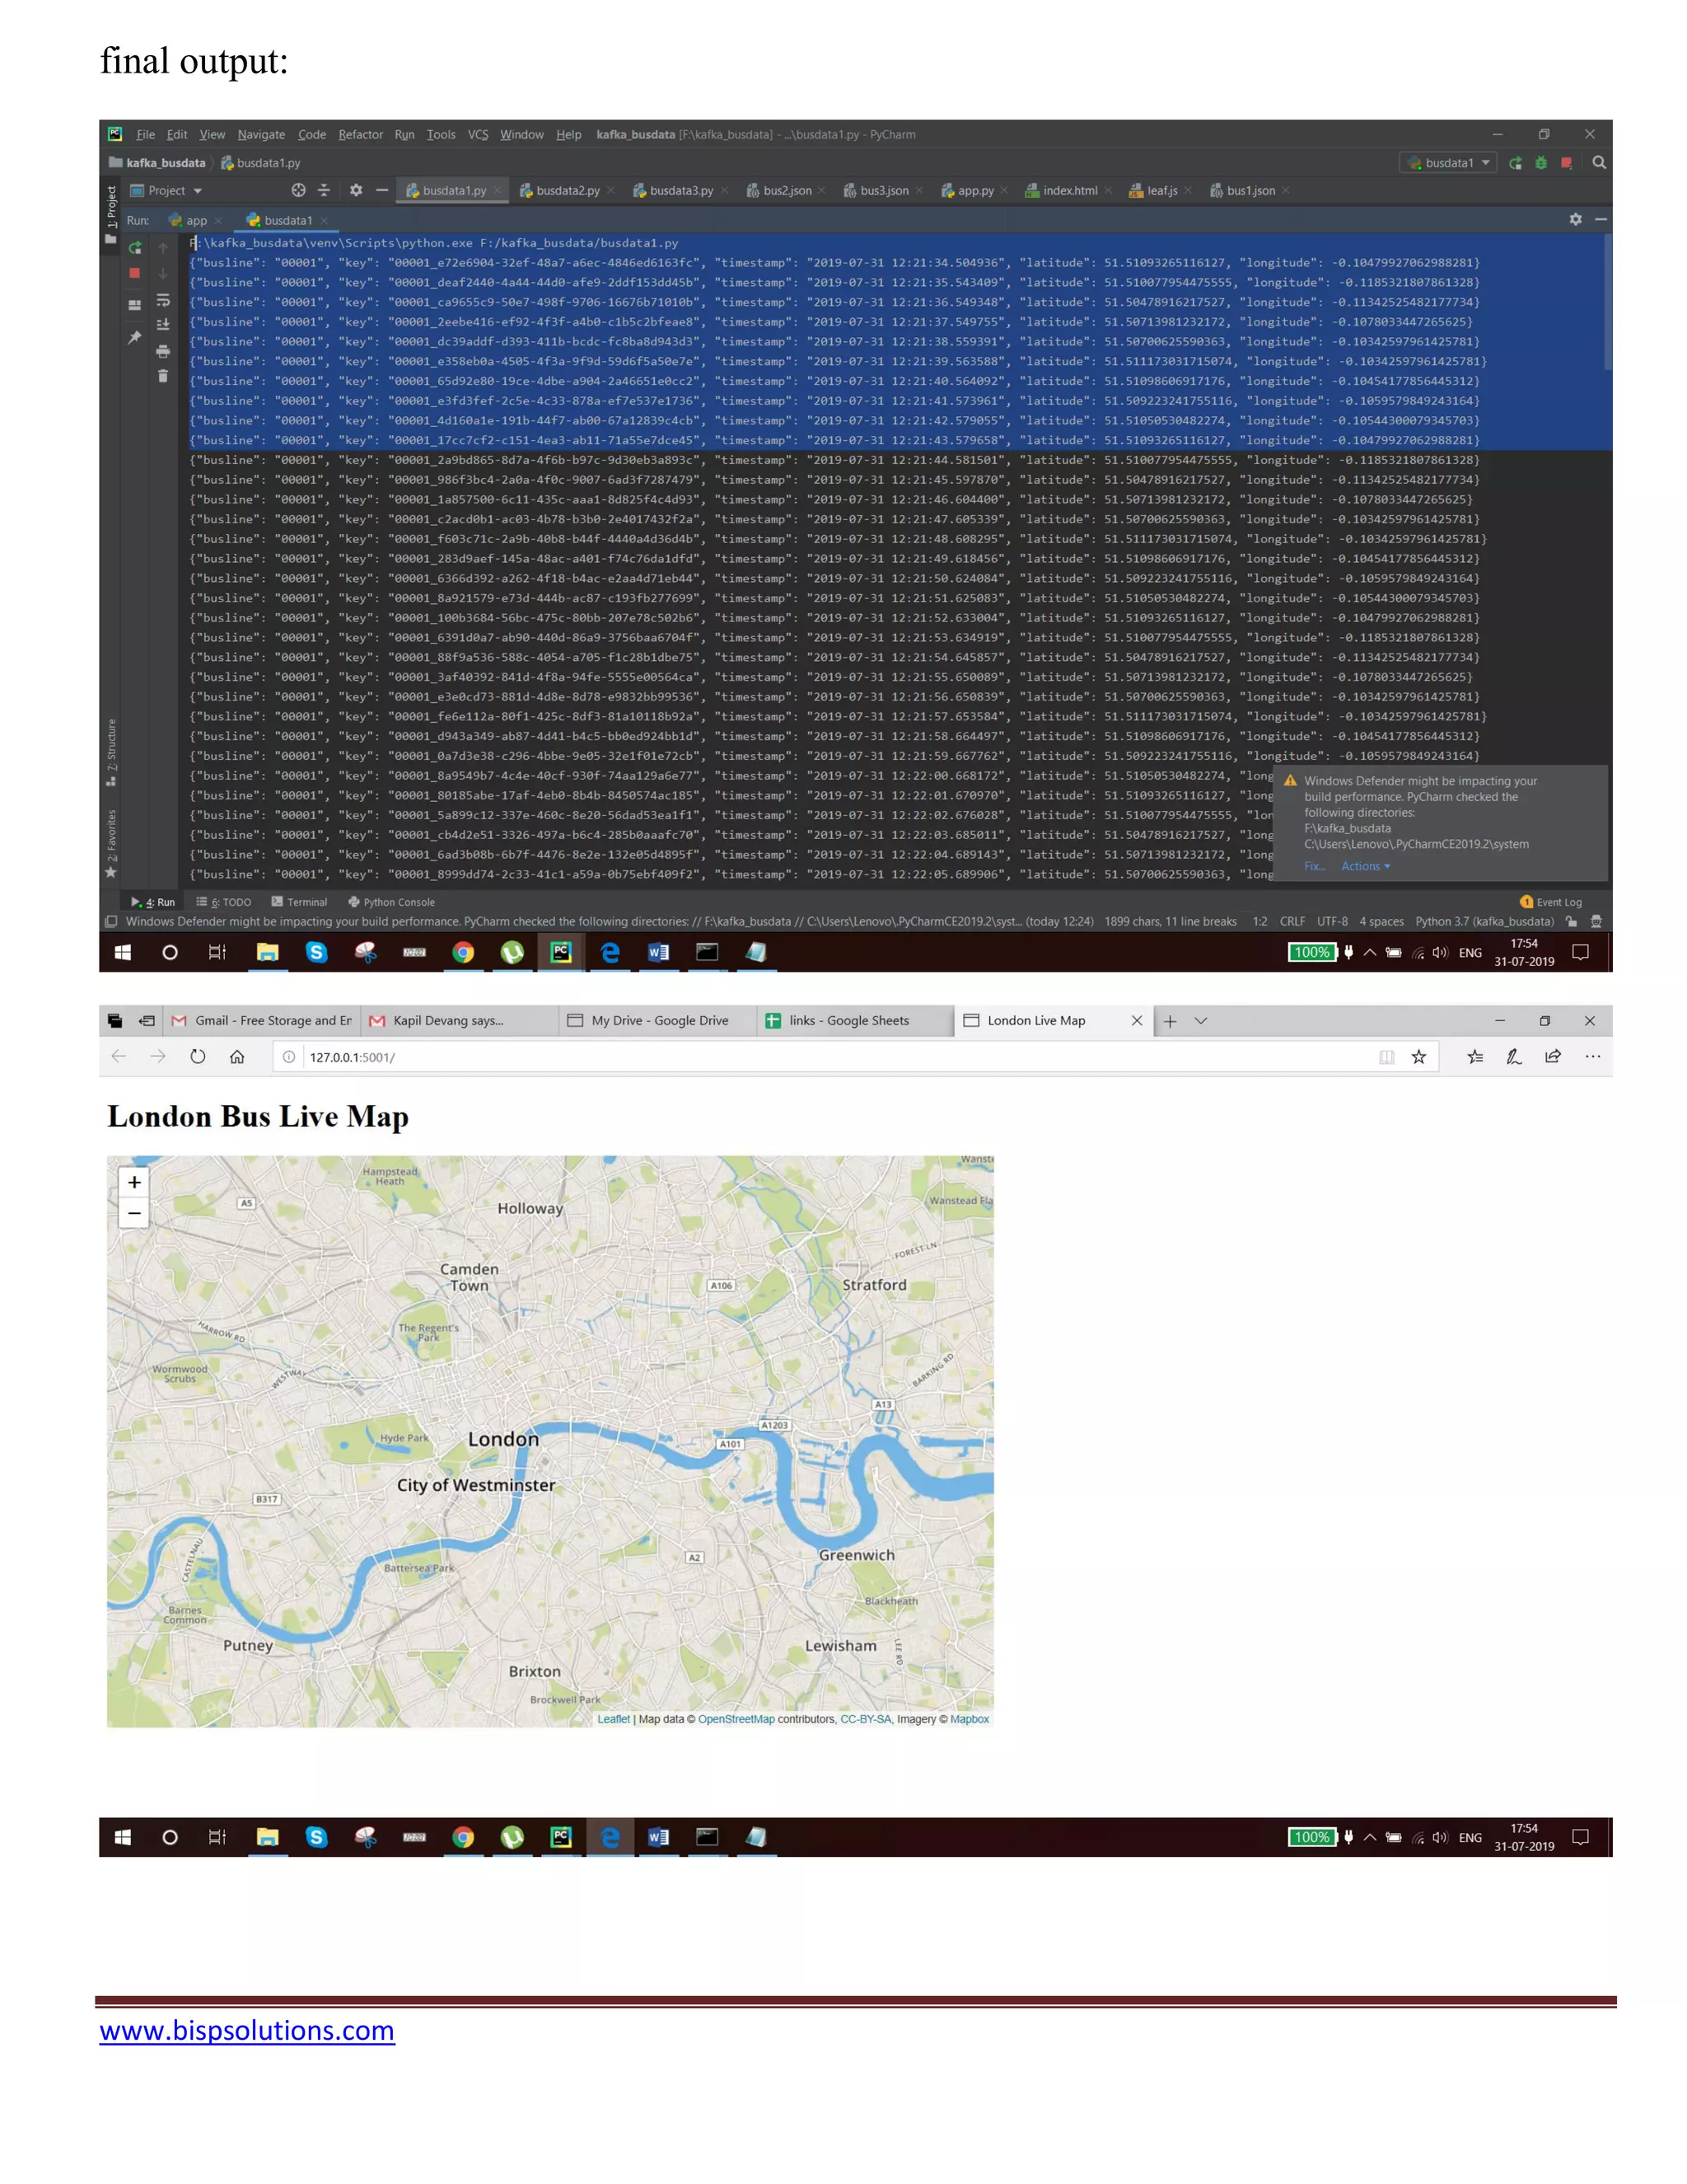Stop the running process in run panel
The width and height of the screenshot is (1687, 2184).
point(135,272)
